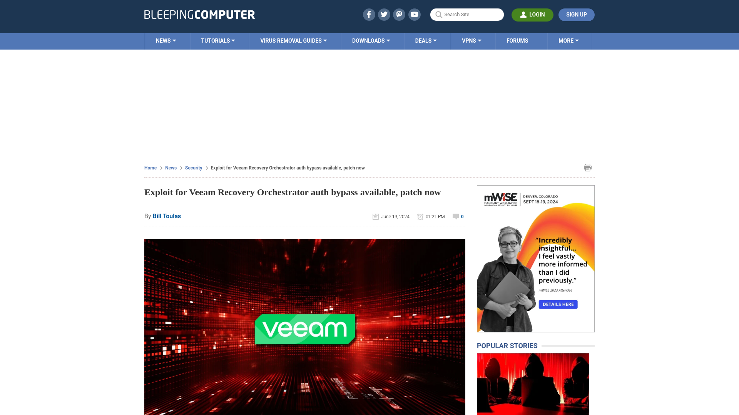
Task: Click the Facebook social media icon
Action: pyautogui.click(x=368, y=14)
